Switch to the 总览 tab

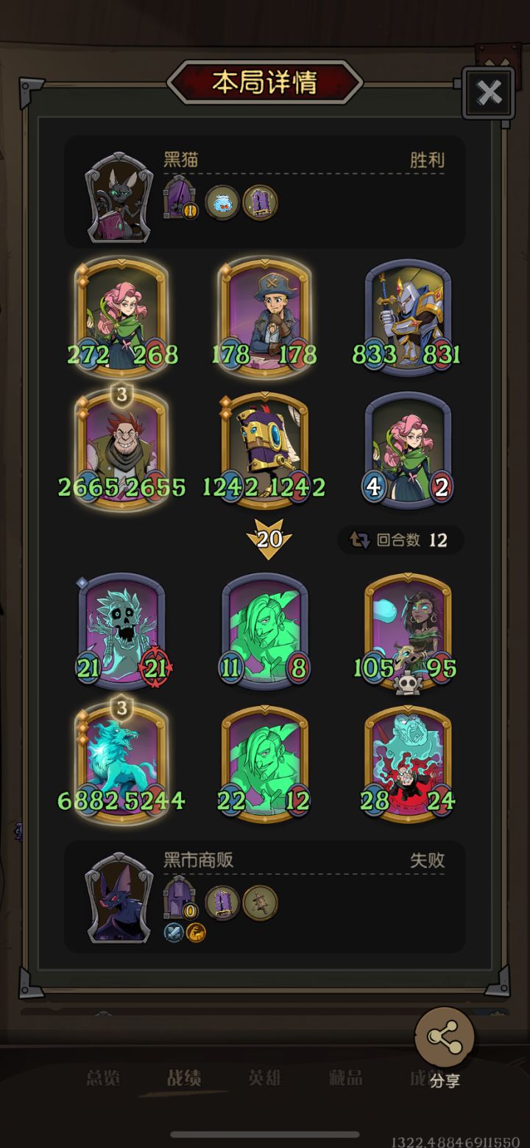(x=103, y=1078)
